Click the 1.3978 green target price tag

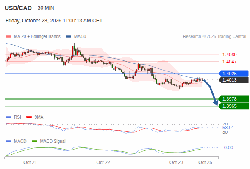point(233,99)
